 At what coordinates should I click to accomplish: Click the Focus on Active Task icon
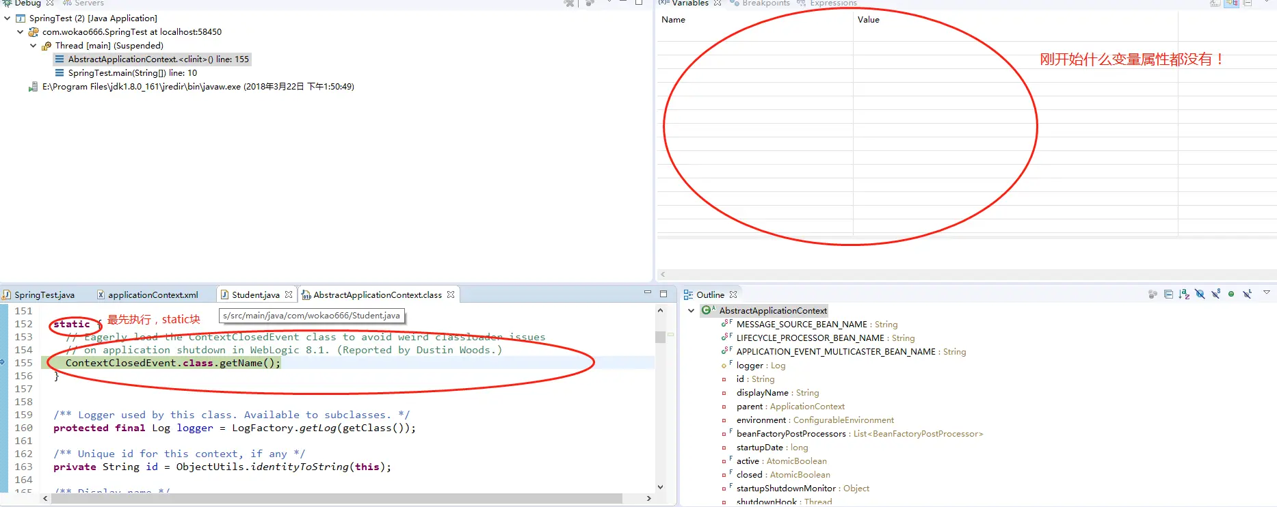coord(1153,294)
